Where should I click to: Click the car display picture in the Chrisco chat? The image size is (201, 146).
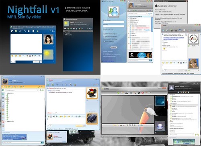coord(92,119)
